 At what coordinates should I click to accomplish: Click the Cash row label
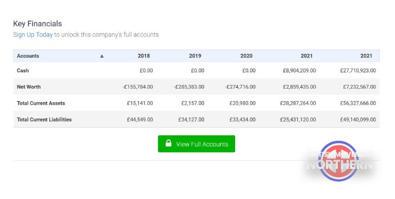(x=23, y=71)
